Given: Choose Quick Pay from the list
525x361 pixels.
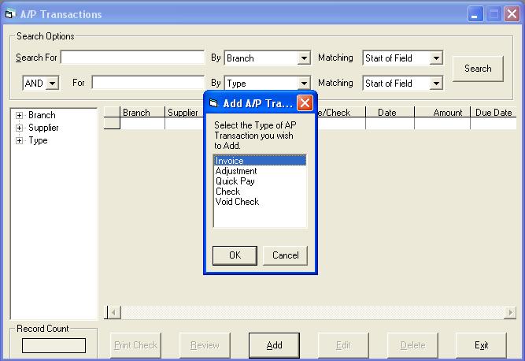Looking at the screenshot, I should click(235, 181).
